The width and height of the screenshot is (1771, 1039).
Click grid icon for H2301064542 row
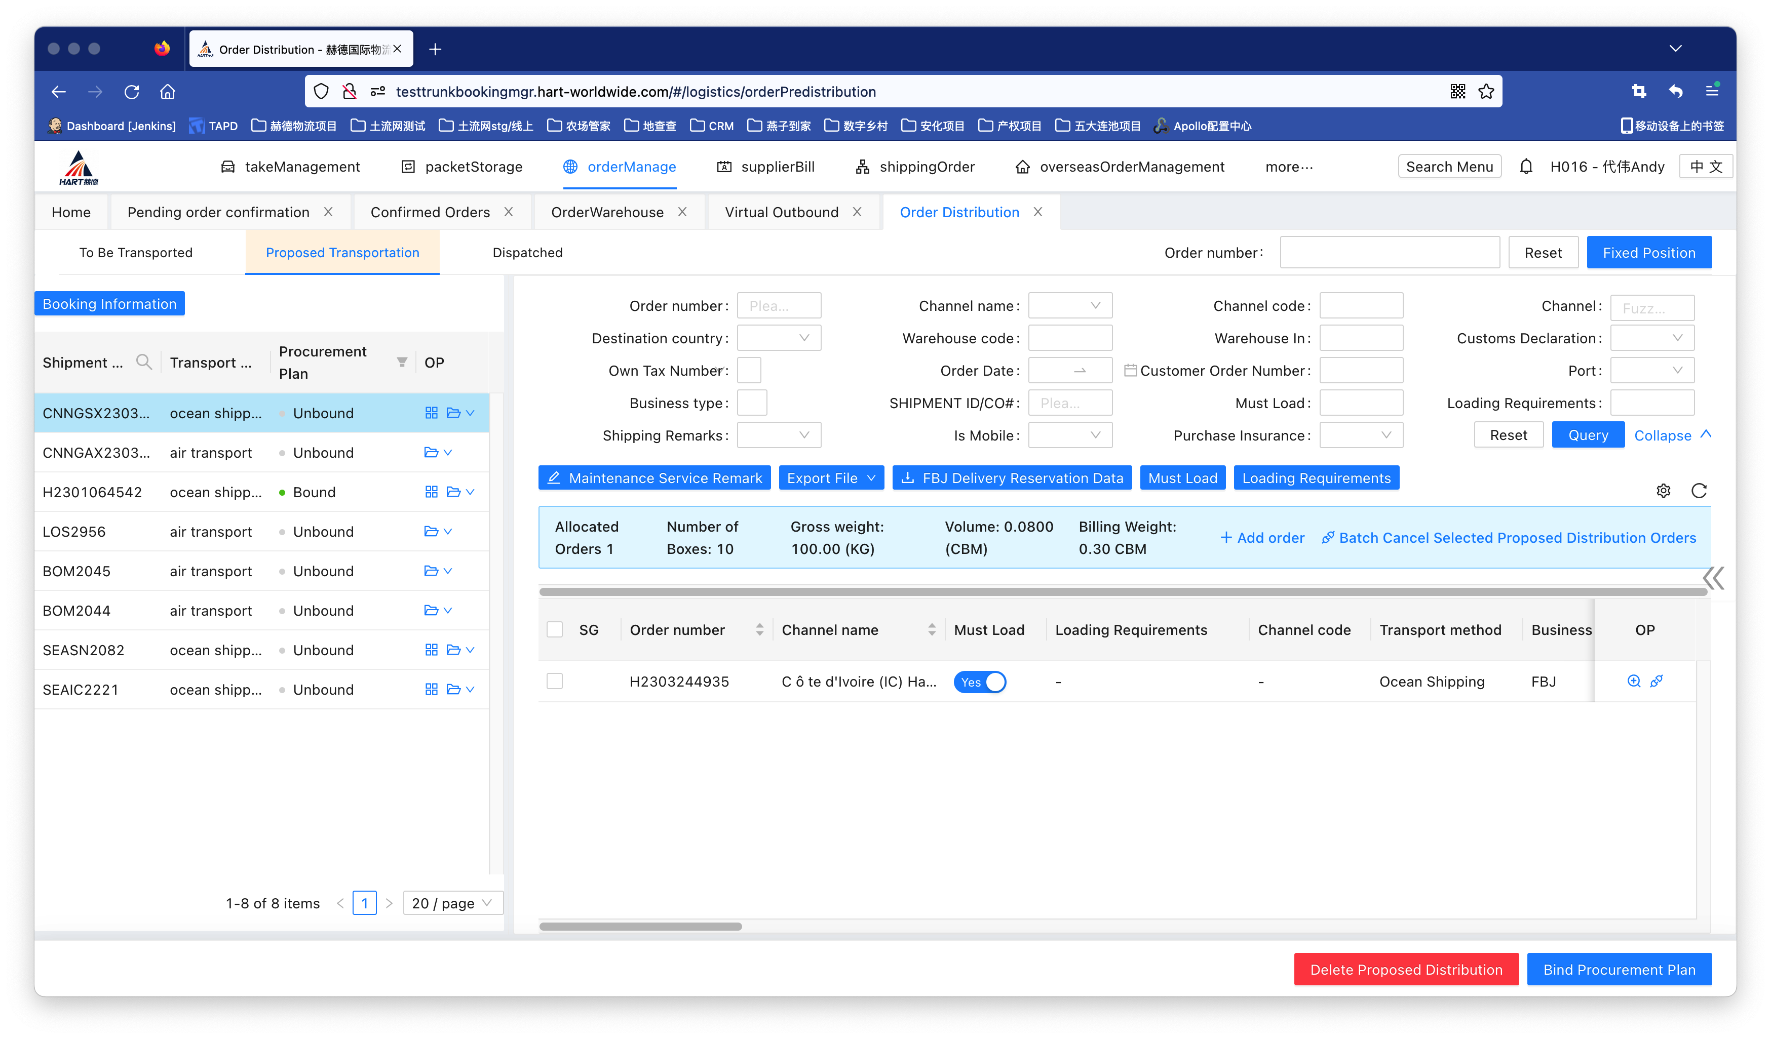431,492
